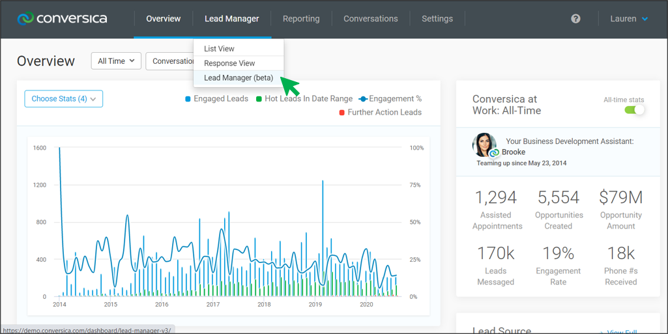Go to the Settings tab

tap(437, 19)
